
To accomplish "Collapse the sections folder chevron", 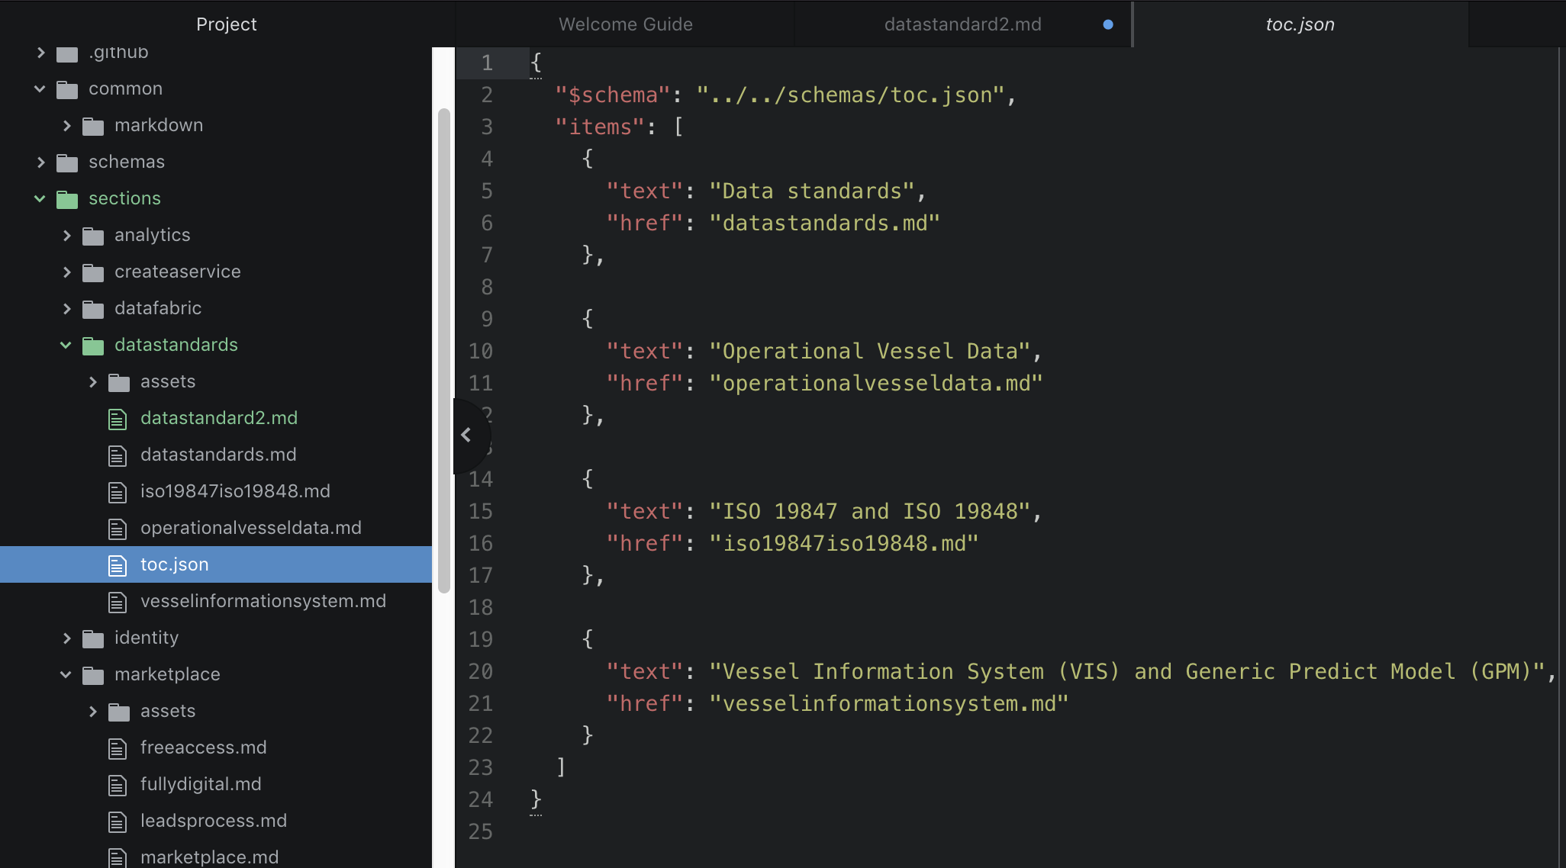I will (40, 199).
